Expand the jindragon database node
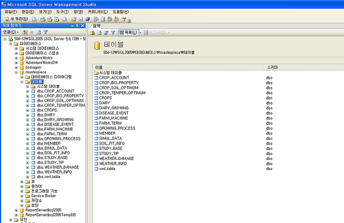This screenshot has width=344, height=223. (16, 67)
